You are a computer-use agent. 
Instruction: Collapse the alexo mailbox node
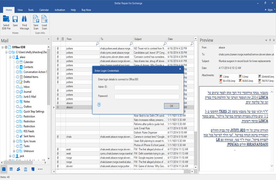coord(10,57)
